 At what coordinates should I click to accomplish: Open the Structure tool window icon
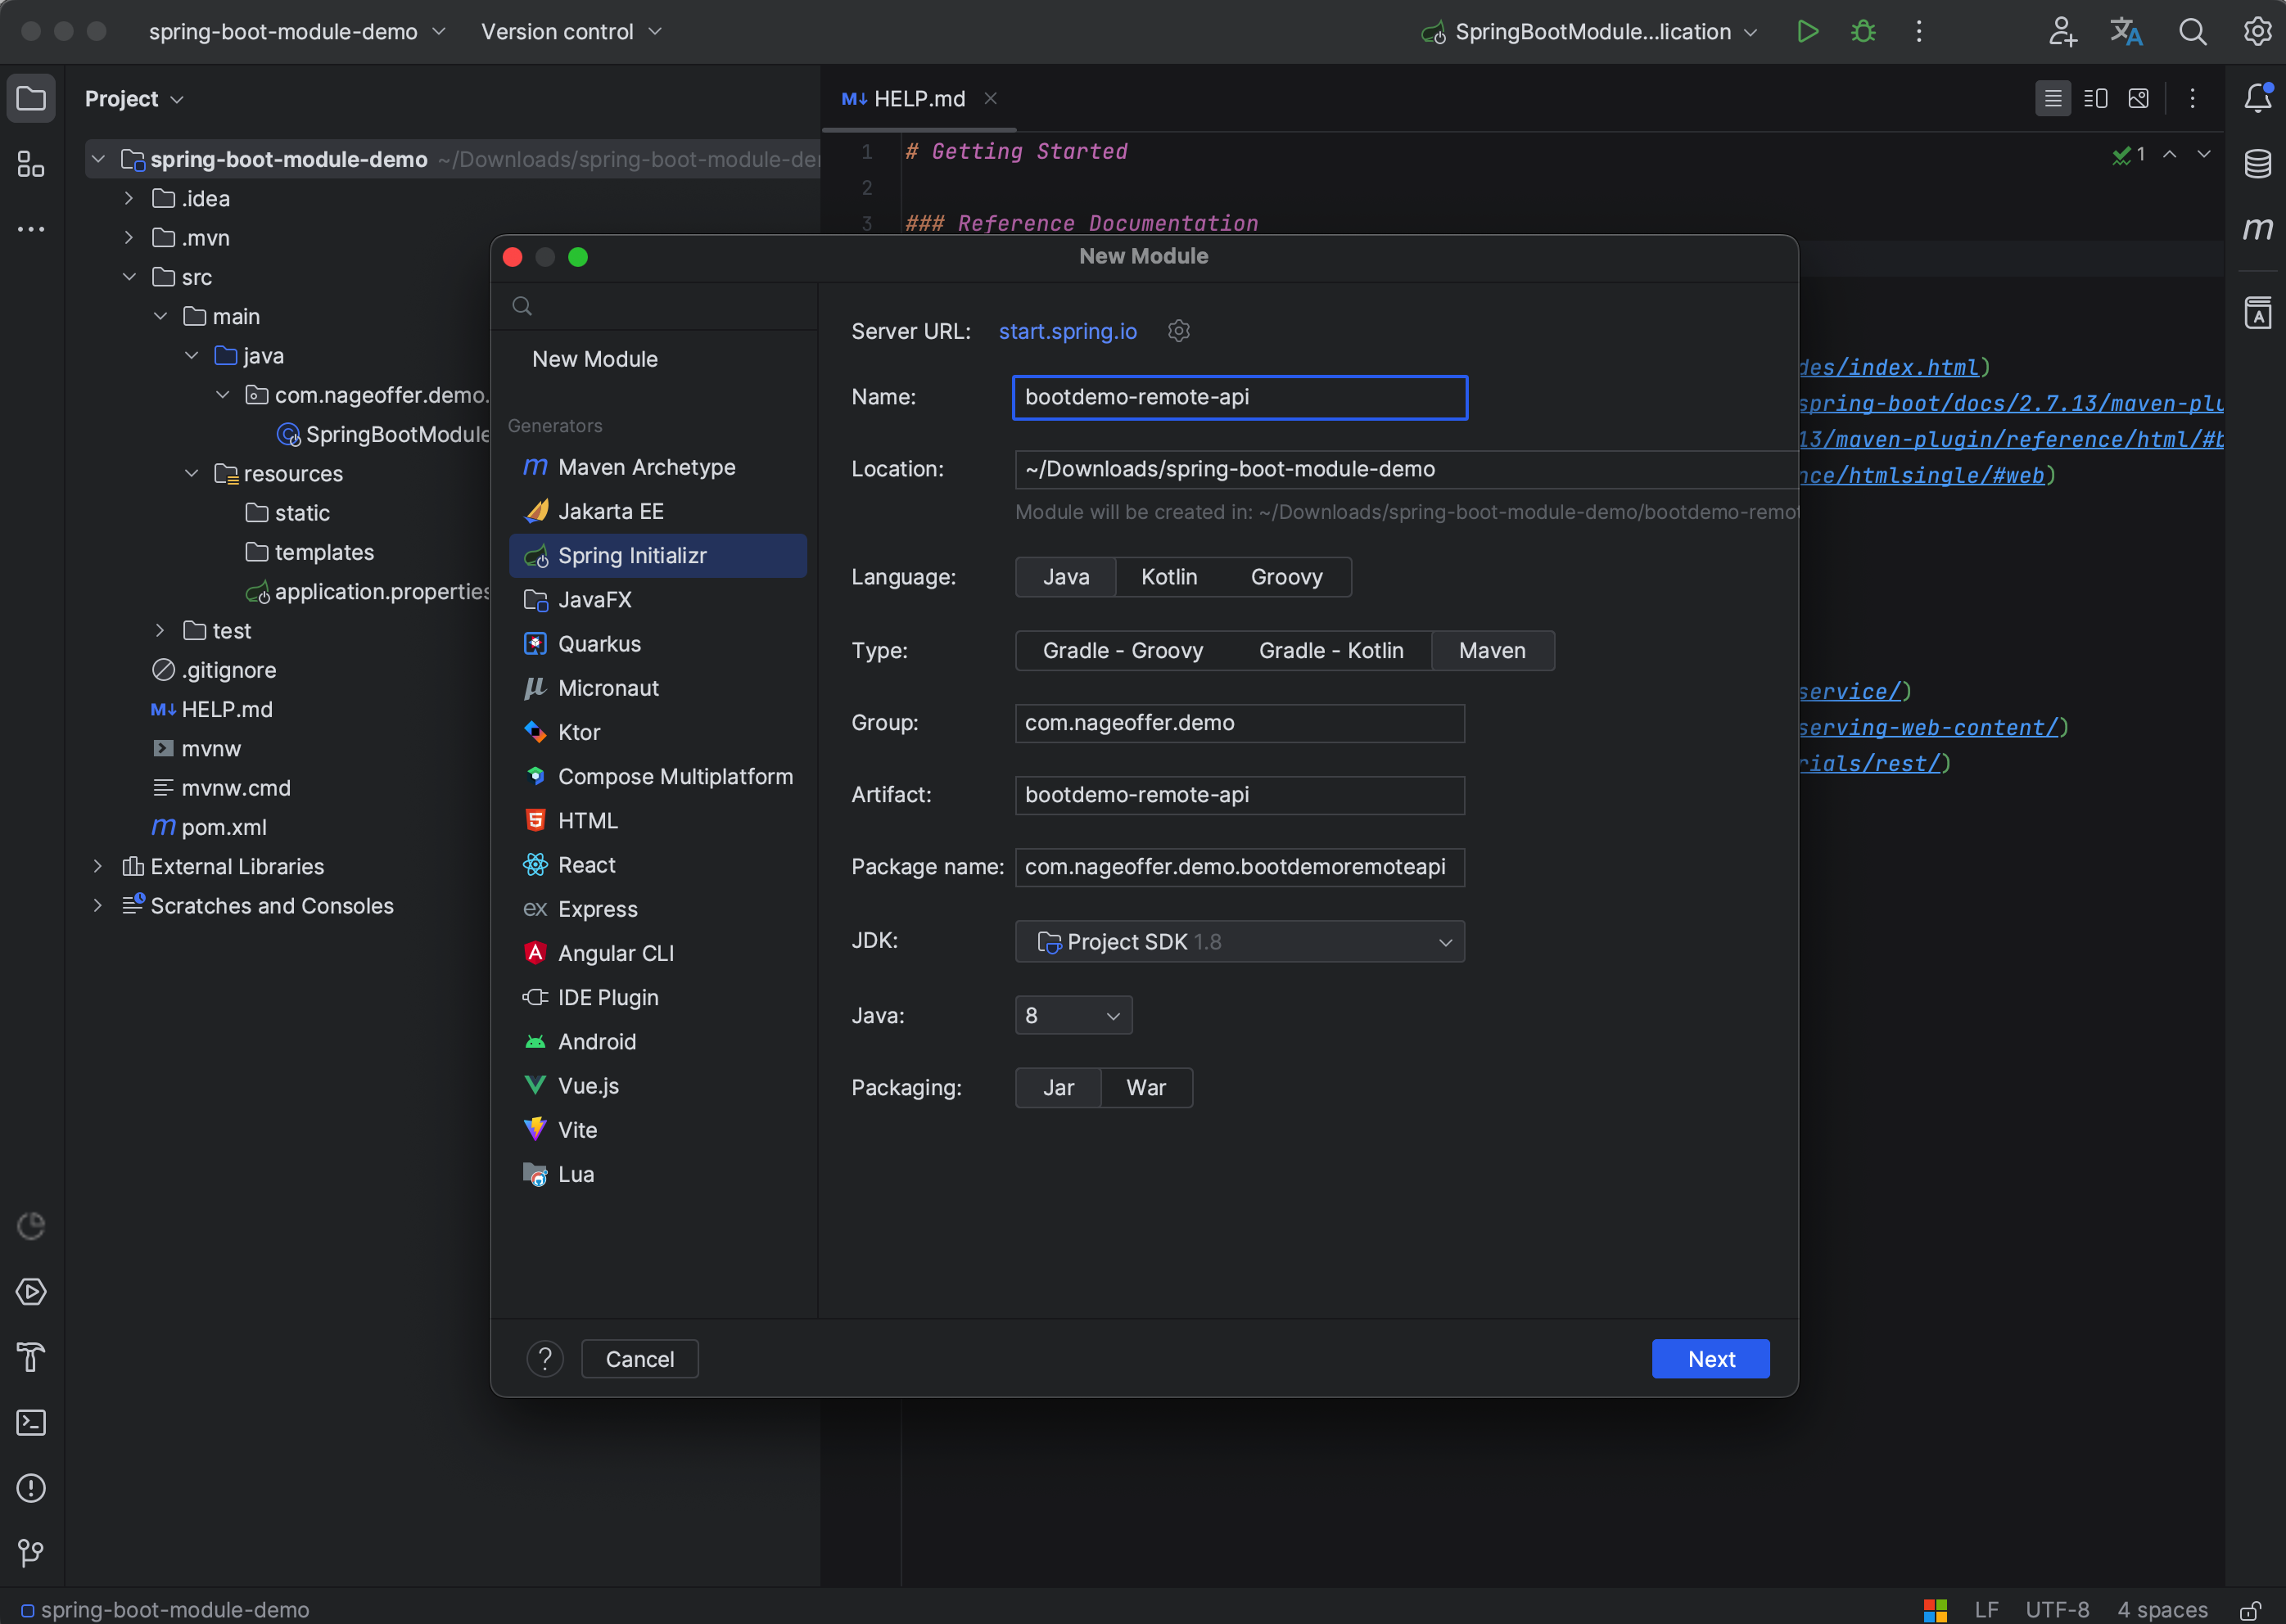(x=31, y=164)
